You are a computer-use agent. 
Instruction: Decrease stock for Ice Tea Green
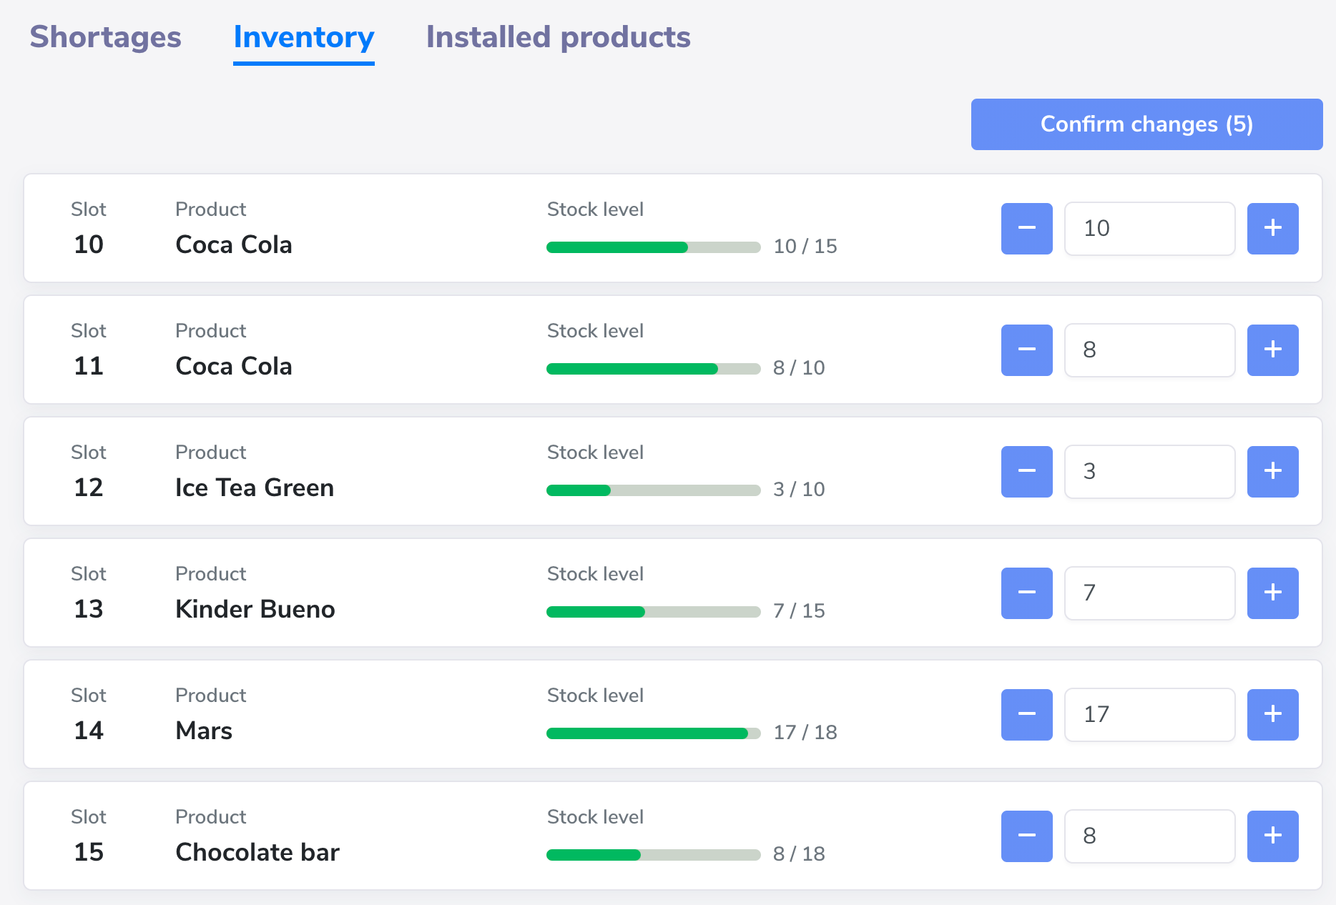pos(1026,472)
